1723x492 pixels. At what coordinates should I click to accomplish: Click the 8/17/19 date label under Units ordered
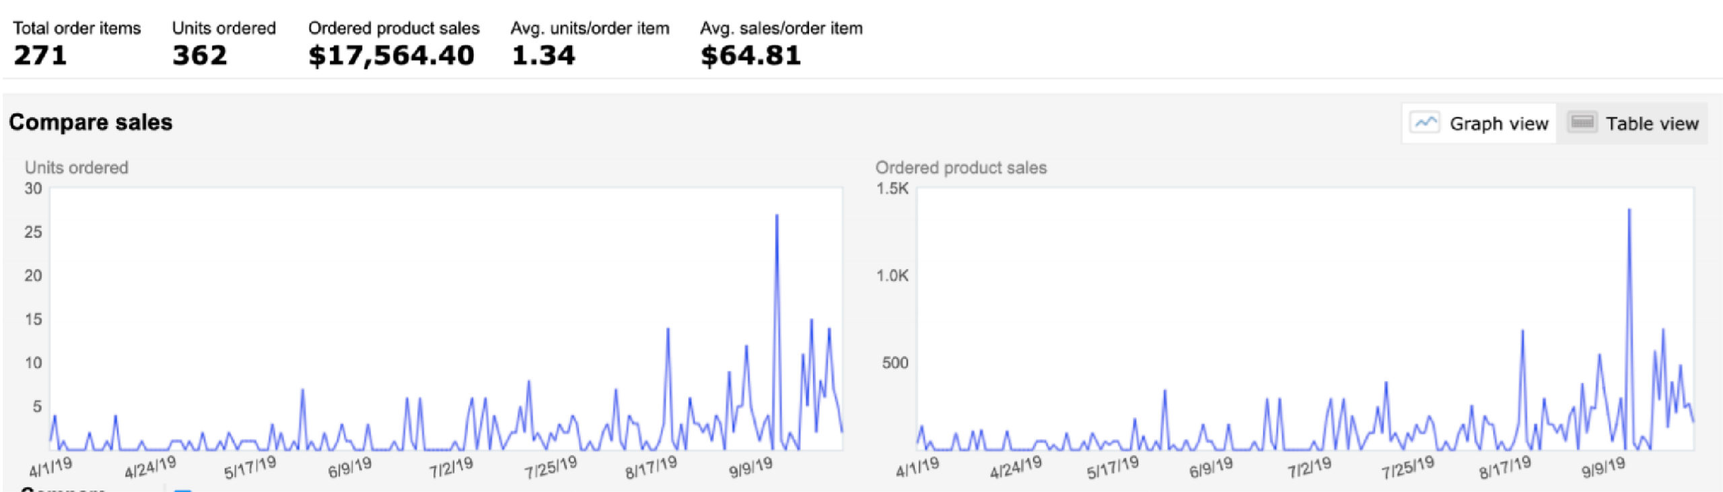pos(651,467)
